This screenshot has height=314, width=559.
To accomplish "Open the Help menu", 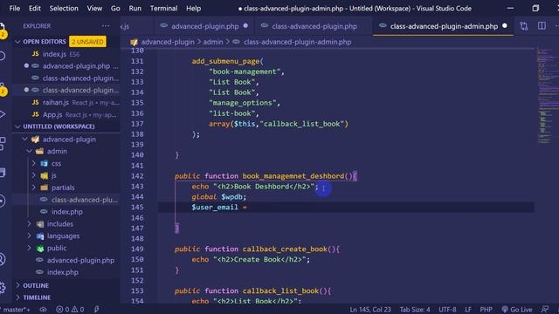I will pos(193,8).
